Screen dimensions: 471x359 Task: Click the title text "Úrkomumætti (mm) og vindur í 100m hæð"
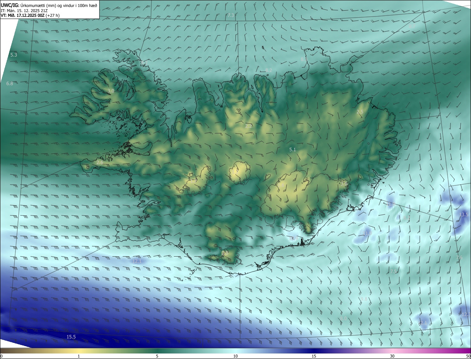[x=59, y=5]
